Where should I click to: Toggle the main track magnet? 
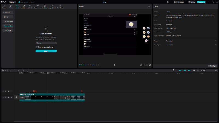click(x=180, y=71)
